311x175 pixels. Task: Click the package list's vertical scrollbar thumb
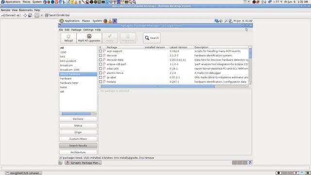click(250, 53)
